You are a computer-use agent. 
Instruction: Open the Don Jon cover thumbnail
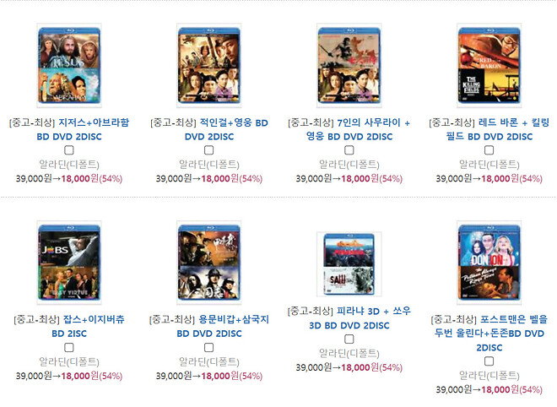coord(489,263)
